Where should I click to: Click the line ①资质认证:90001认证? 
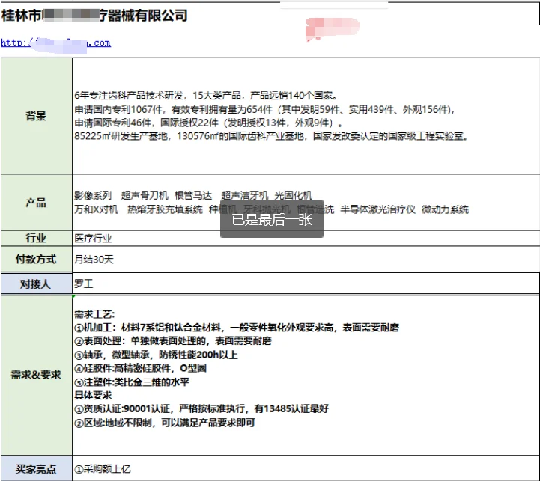pos(201,408)
